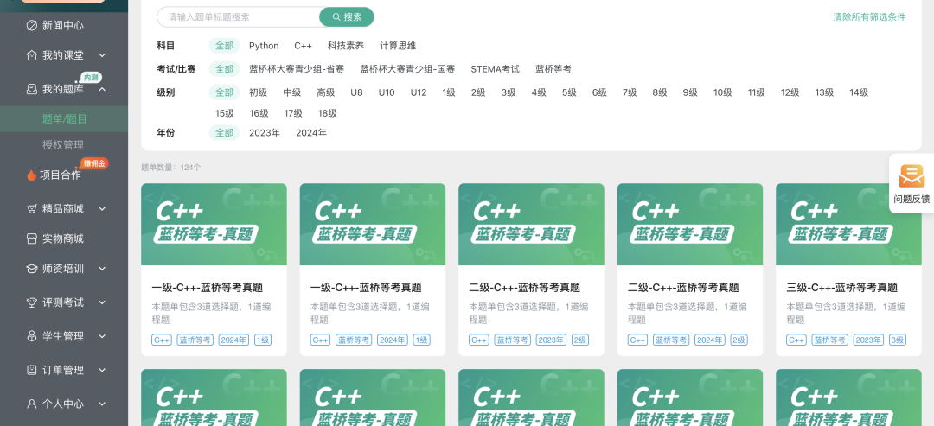Select 18级 level filter

click(x=328, y=113)
